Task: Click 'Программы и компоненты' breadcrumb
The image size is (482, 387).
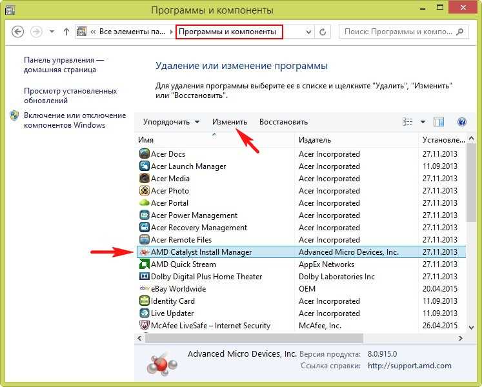Action: tap(228, 32)
